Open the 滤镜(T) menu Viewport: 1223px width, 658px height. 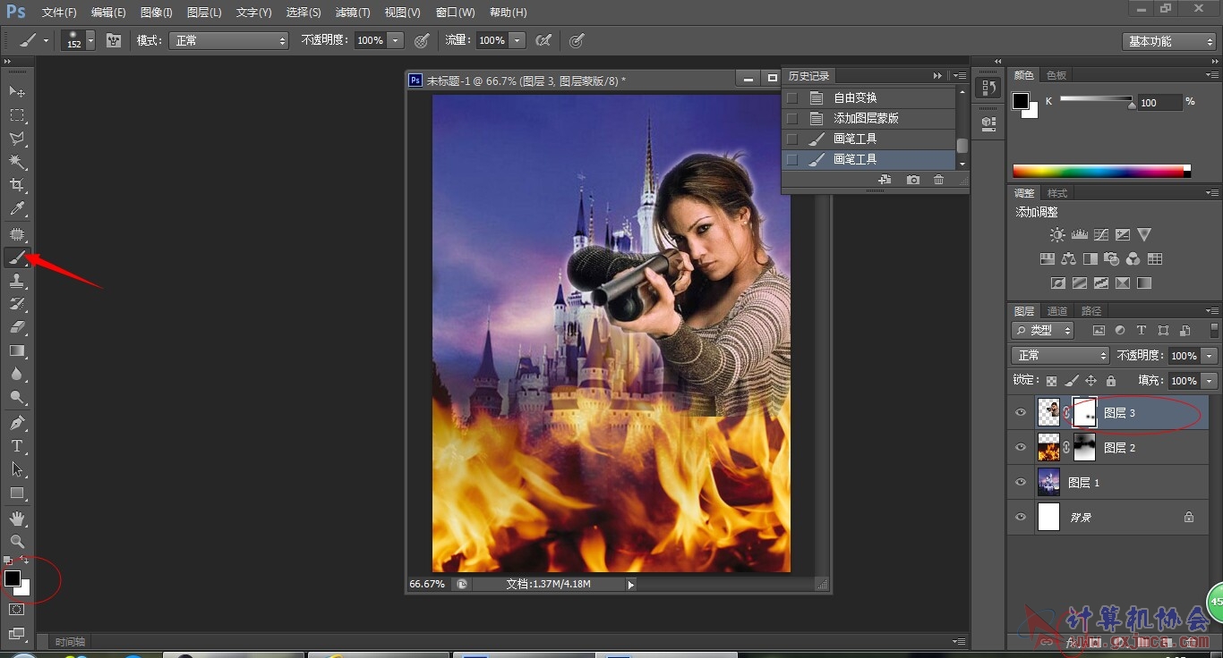coord(353,13)
